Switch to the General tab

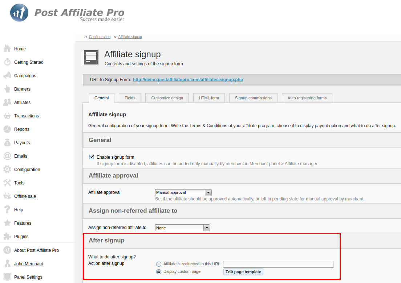(x=102, y=98)
